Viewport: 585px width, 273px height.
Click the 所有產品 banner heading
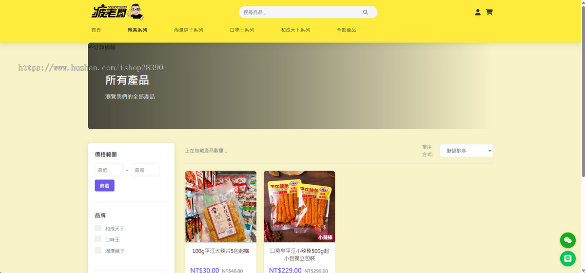pos(127,80)
